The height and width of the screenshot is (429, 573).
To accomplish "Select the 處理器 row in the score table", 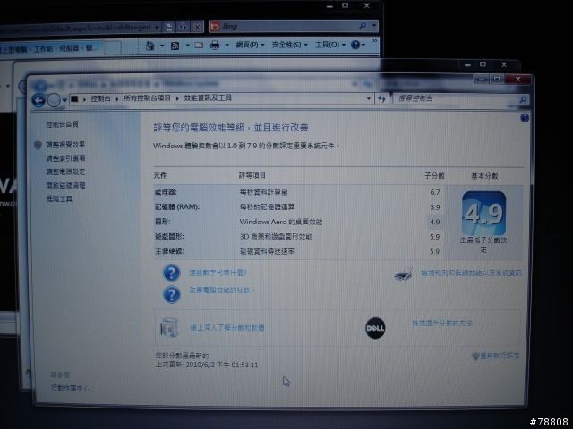I will [299, 192].
